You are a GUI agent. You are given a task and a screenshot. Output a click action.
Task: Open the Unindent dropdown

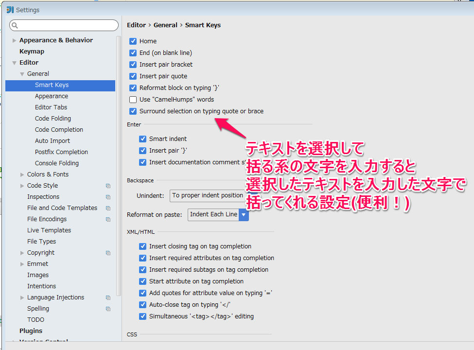click(208, 195)
